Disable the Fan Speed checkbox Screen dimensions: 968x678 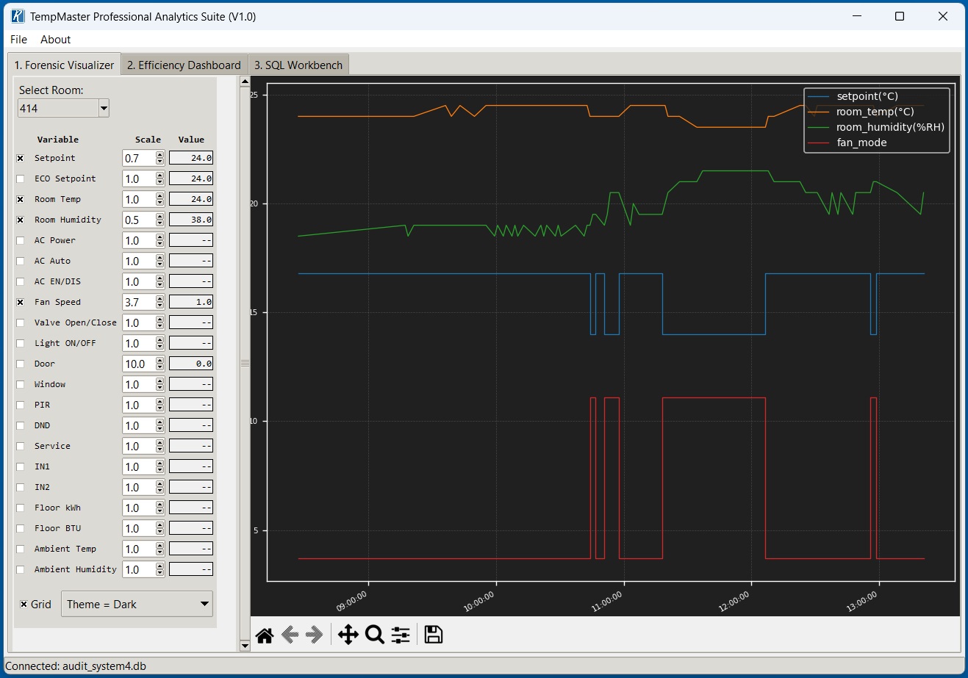[21, 302]
